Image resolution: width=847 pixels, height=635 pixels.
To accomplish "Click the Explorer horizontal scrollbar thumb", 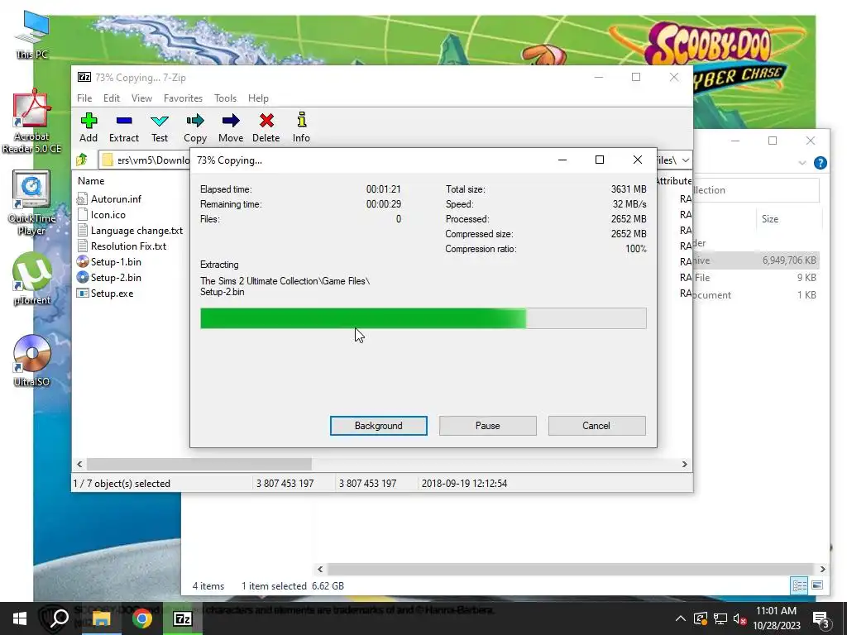I will [571, 569].
